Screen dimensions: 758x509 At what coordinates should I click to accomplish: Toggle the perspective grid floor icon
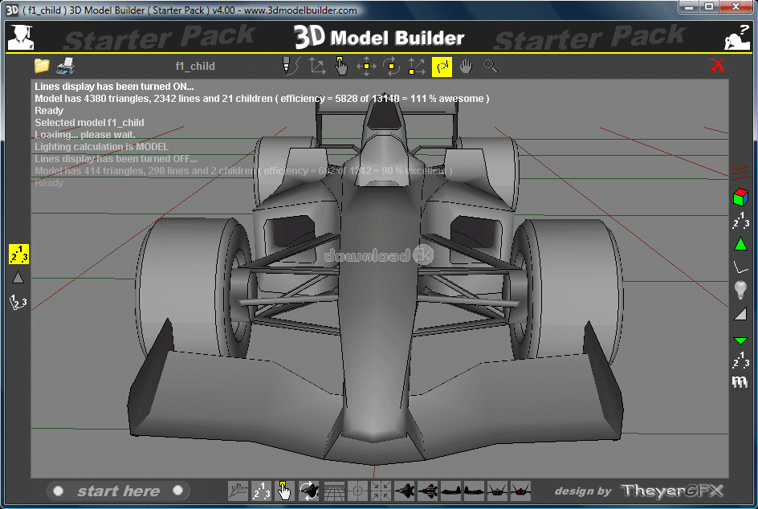point(334,491)
